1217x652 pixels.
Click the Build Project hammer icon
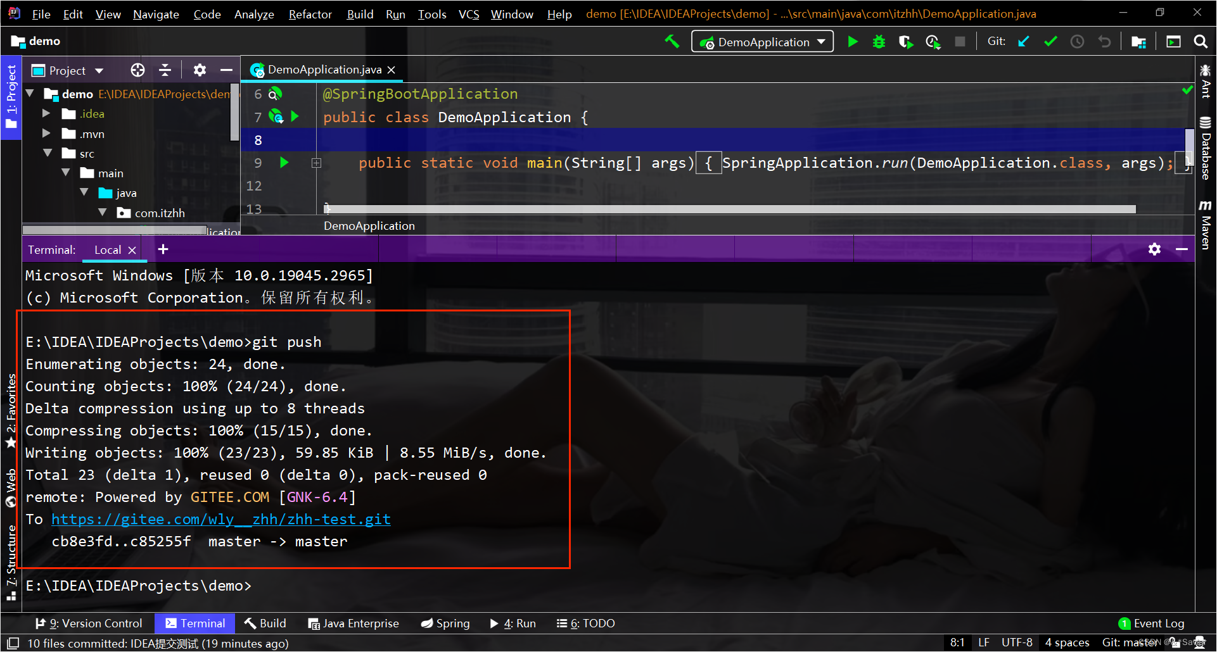(x=672, y=42)
